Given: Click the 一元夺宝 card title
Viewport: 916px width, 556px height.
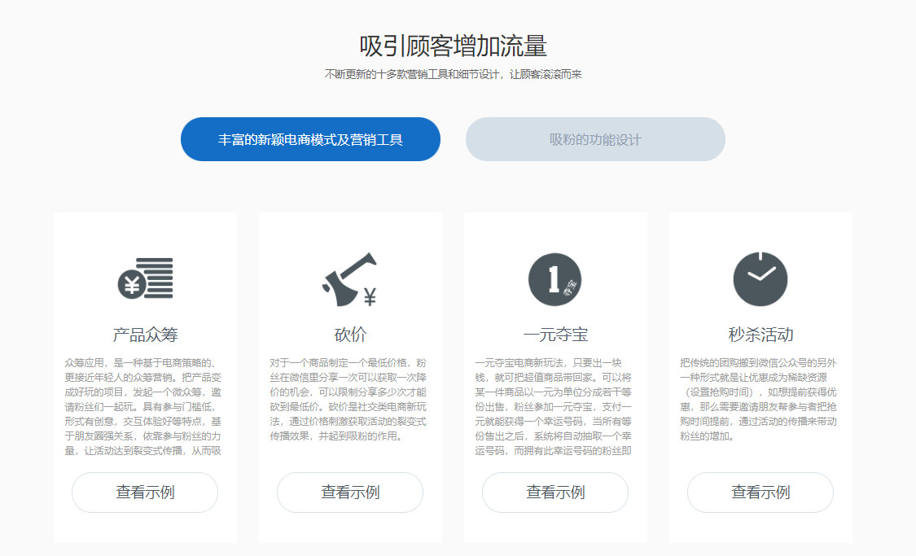Looking at the screenshot, I should tap(555, 335).
